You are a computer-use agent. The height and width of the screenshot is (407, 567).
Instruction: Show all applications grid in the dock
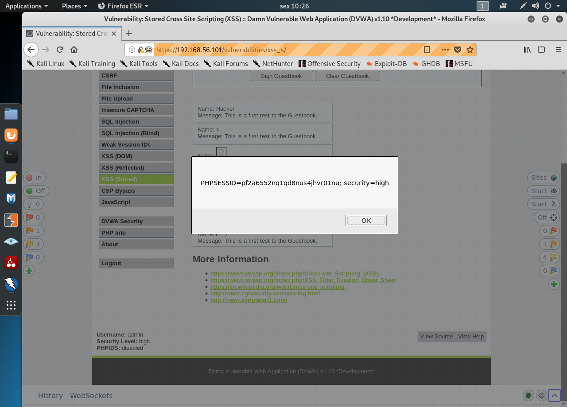(x=11, y=305)
